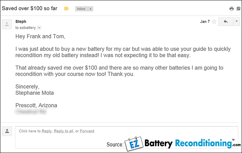Viewport: 242px width, 153px height.
Task: Star the email from Steph
Action: coord(214,22)
